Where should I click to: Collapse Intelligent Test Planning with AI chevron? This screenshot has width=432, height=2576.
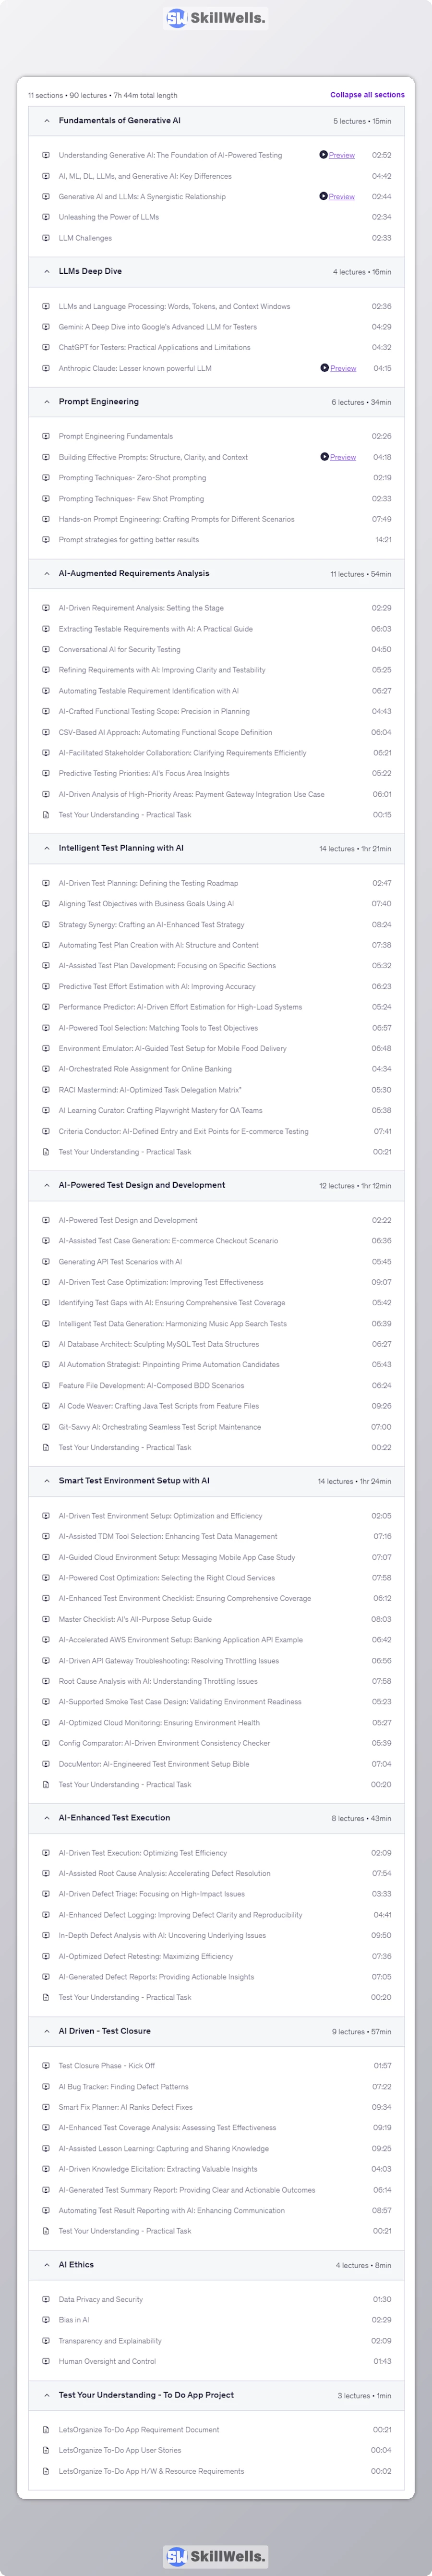click(46, 848)
